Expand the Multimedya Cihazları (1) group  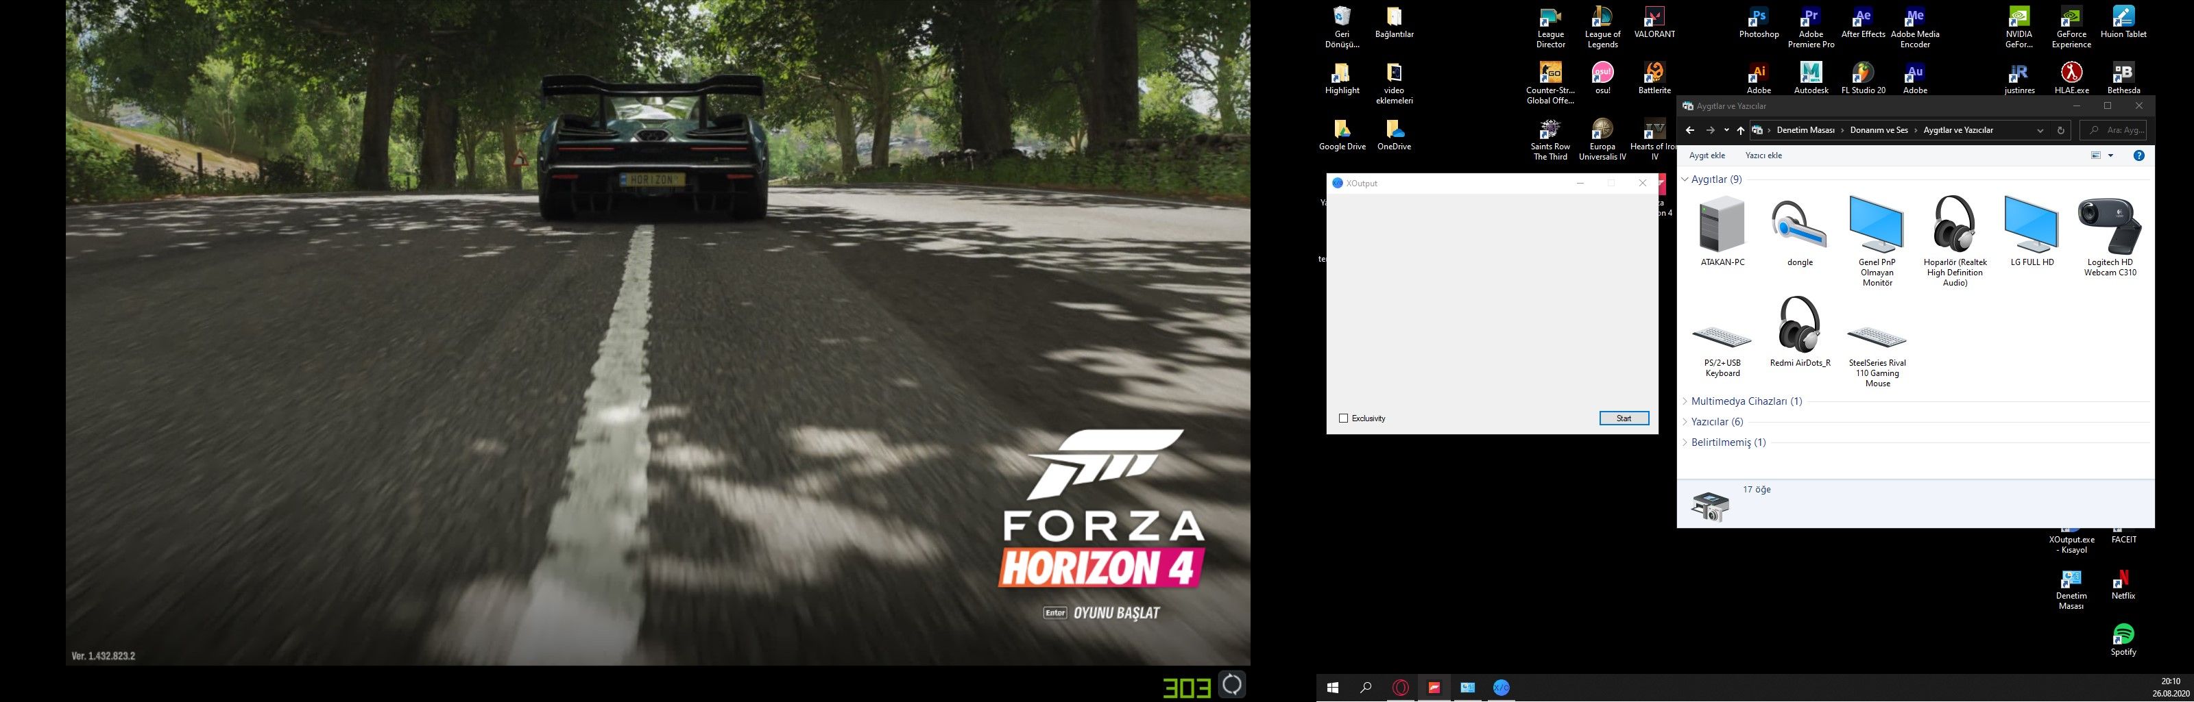tap(1685, 401)
